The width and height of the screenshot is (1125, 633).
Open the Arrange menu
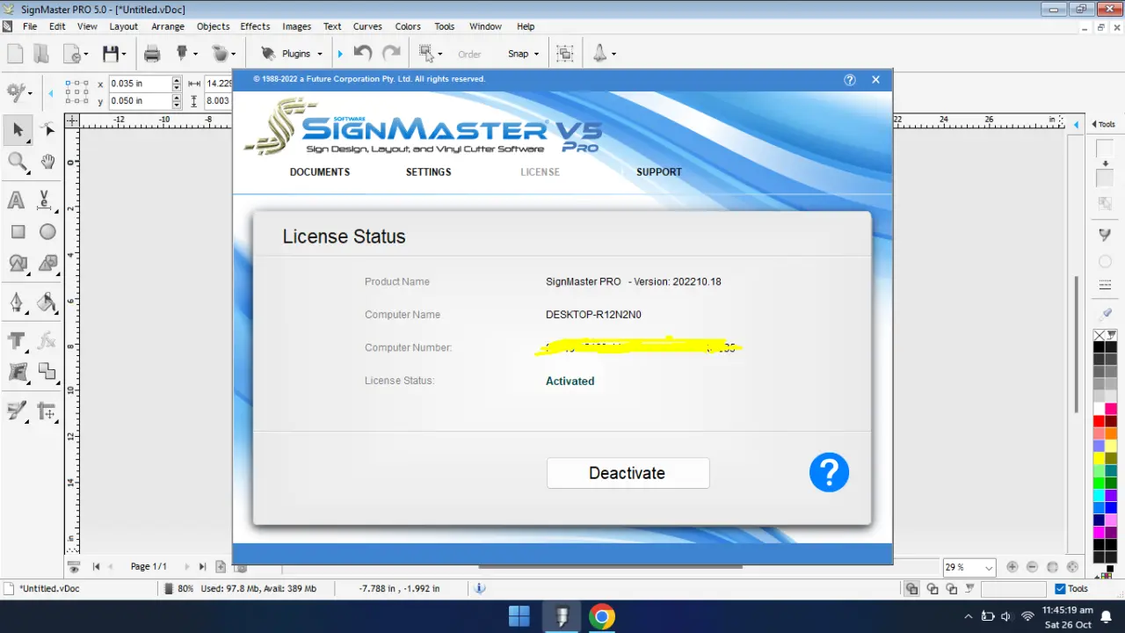pos(168,26)
